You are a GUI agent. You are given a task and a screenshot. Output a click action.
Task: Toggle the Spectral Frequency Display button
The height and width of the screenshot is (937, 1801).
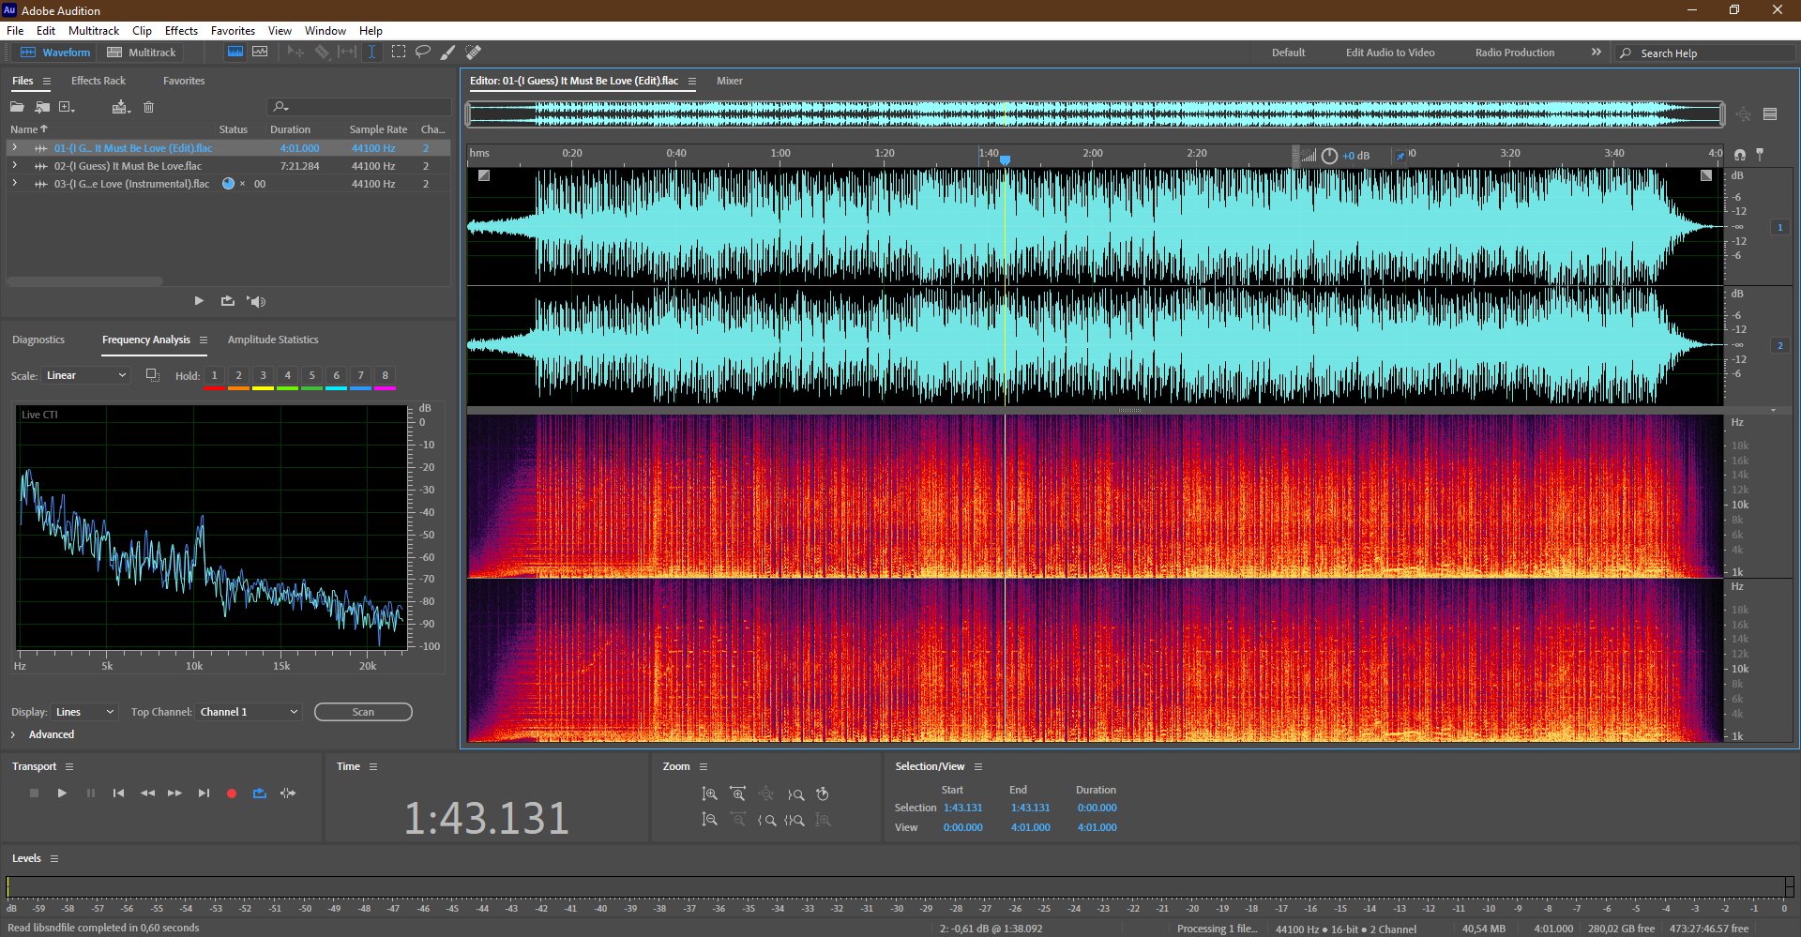pos(235,52)
